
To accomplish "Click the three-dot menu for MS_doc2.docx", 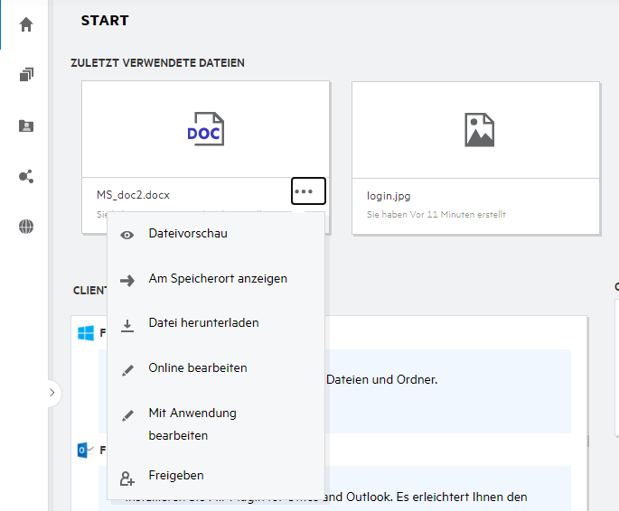I will point(308,191).
